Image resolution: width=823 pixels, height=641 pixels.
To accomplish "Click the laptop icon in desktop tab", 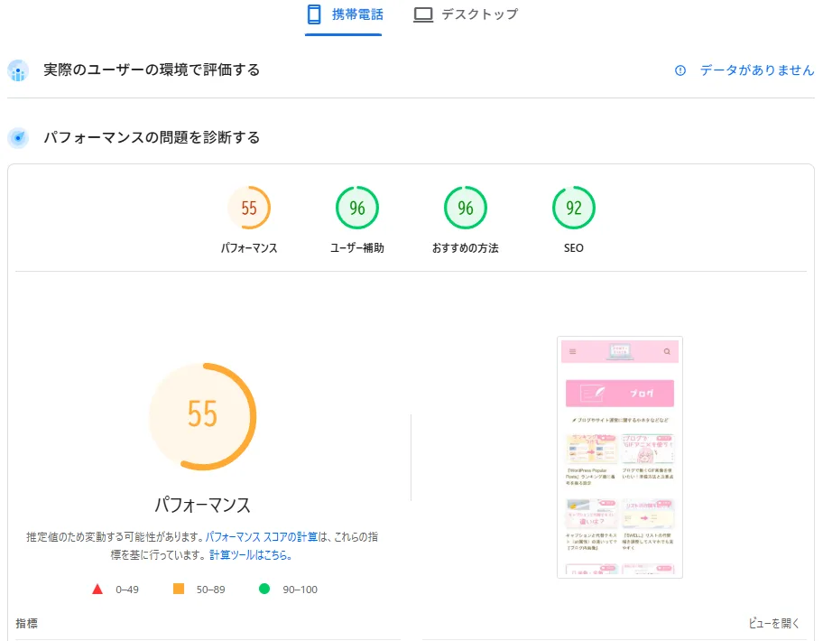I will point(423,14).
